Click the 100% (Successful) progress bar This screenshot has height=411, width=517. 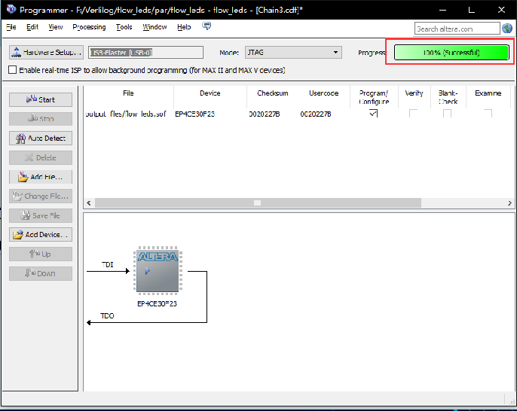click(x=451, y=53)
